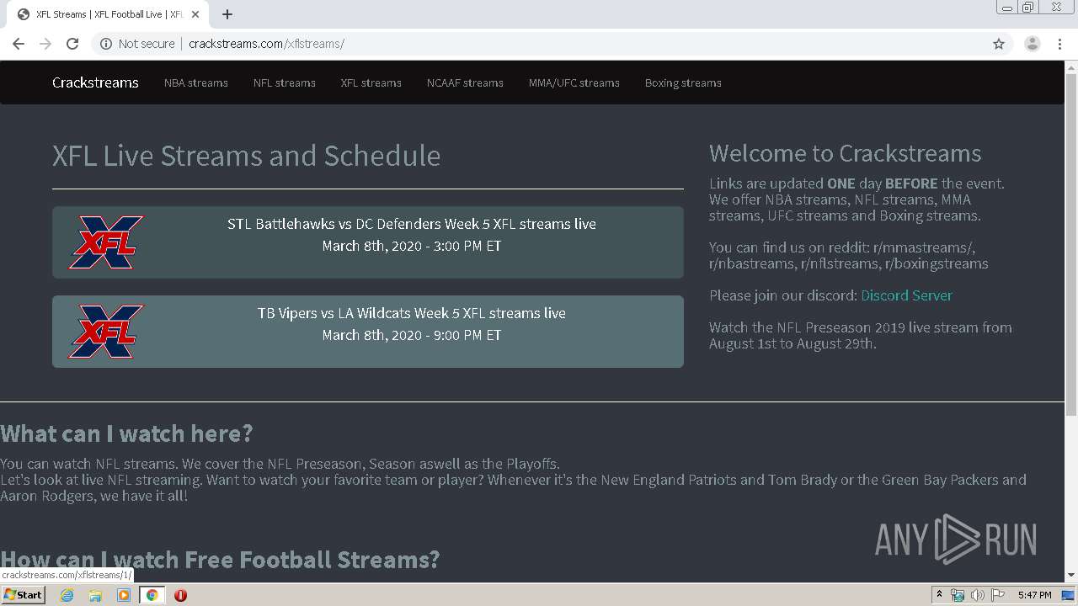Open the red Opera taskbar icon
Image resolution: width=1078 pixels, height=606 pixels.
(180, 595)
